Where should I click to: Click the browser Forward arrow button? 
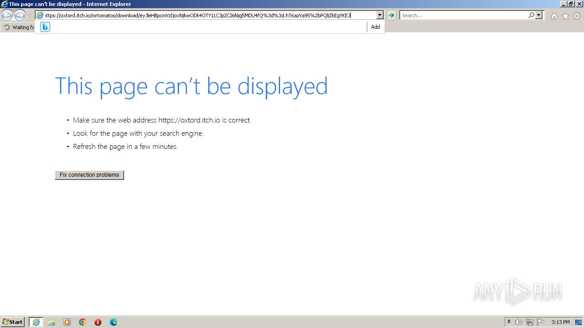[x=20, y=15]
